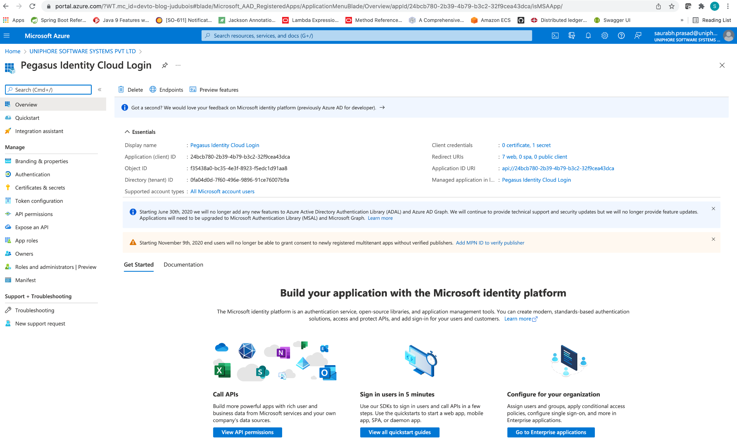This screenshot has height=440, width=737.
Task: Open Endpoints panel
Action: [166, 90]
